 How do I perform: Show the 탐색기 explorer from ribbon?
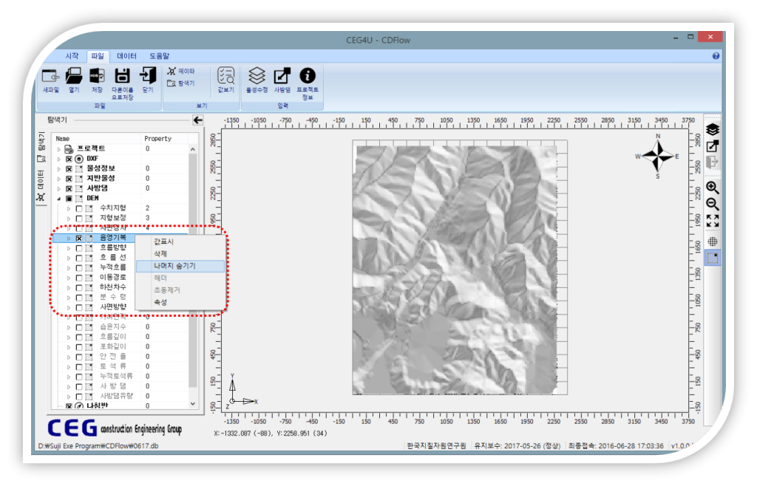[x=182, y=83]
